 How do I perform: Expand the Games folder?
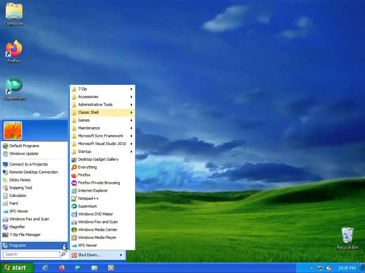point(102,120)
